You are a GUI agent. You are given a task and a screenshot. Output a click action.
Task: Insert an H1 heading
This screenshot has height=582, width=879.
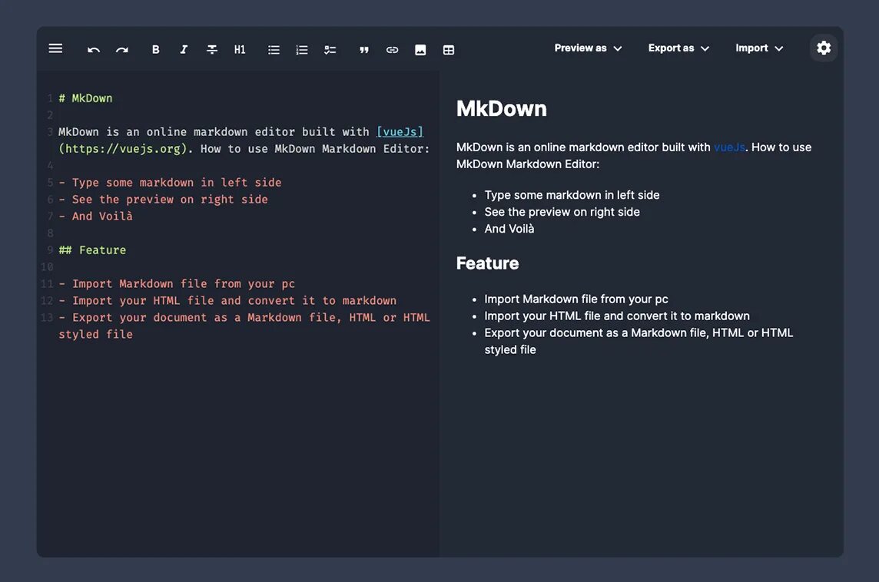tap(240, 50)
